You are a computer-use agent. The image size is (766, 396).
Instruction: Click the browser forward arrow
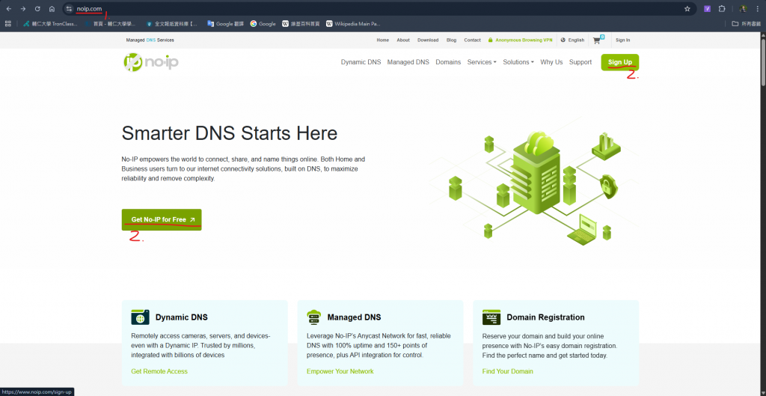(23, 9)
